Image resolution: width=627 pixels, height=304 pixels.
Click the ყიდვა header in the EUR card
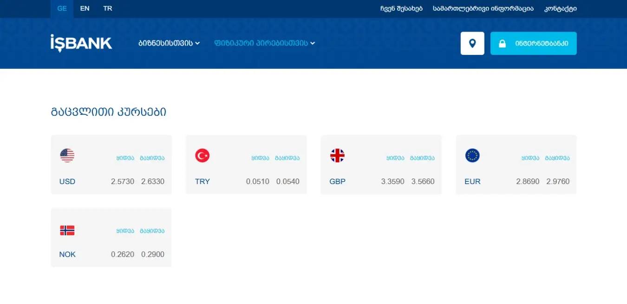pyautogui.click(x=530, y=158)
